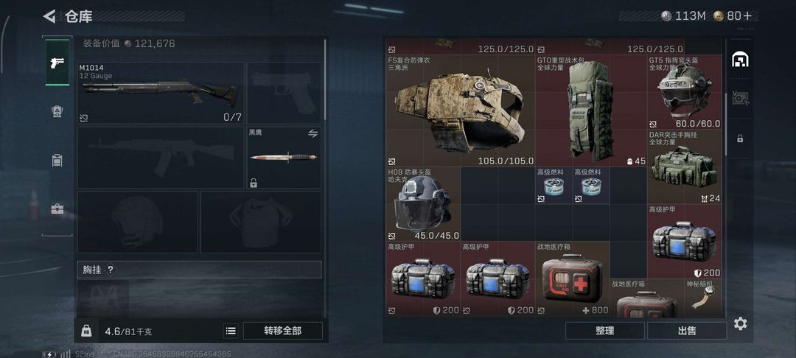Select the 战地医疗箱 with 800 durability
This screenshot has width=796, height=358.
(572, 278)
